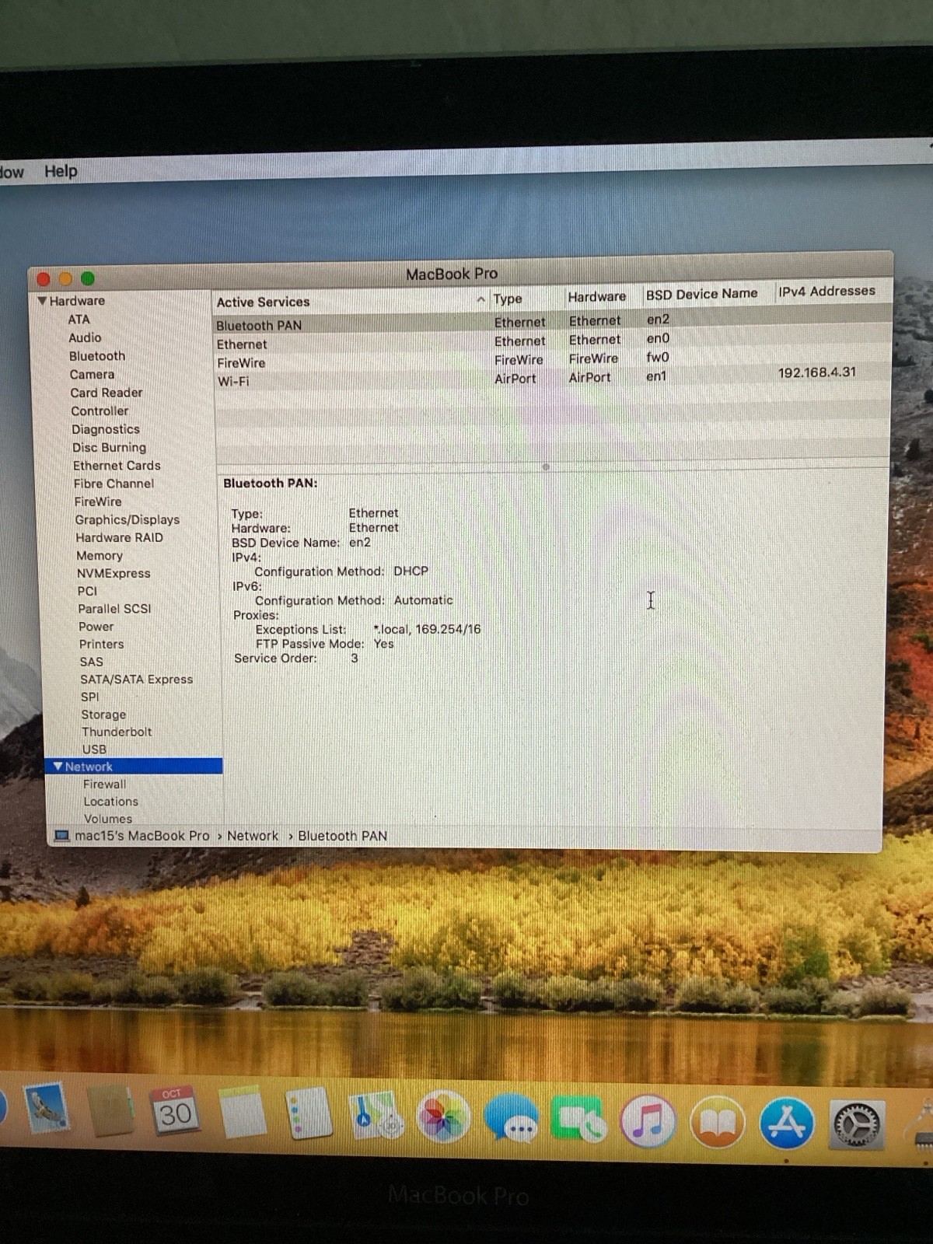Close the MacBook Pro window
933x1244 pixels.
tap(44, 279)
